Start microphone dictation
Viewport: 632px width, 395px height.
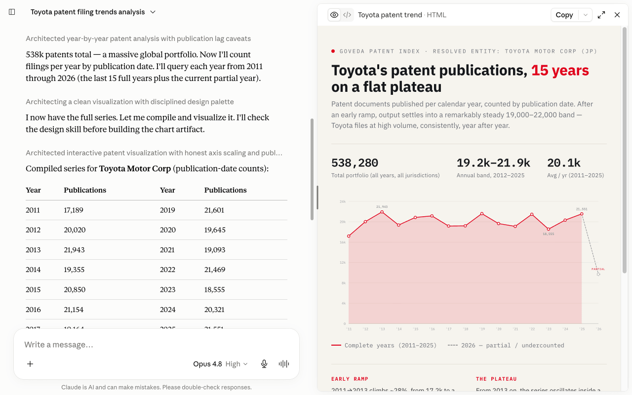pos(264,364)
